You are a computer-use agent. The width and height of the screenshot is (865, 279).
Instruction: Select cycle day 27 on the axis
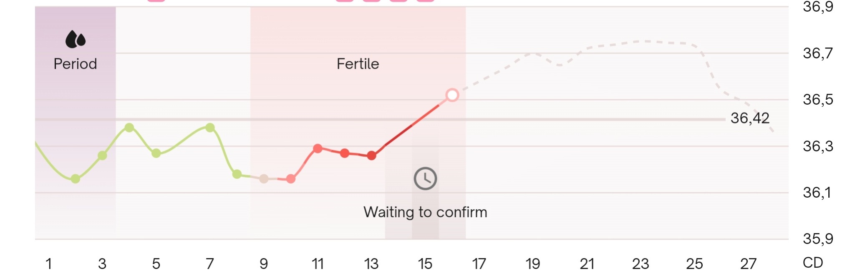tap(748, 264)
